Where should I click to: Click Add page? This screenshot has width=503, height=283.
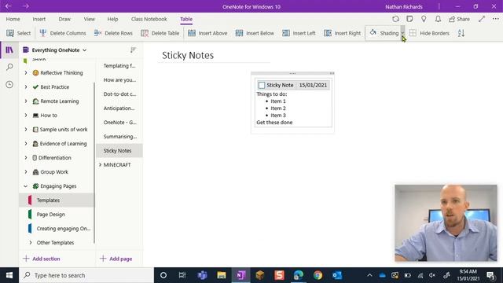116,259
